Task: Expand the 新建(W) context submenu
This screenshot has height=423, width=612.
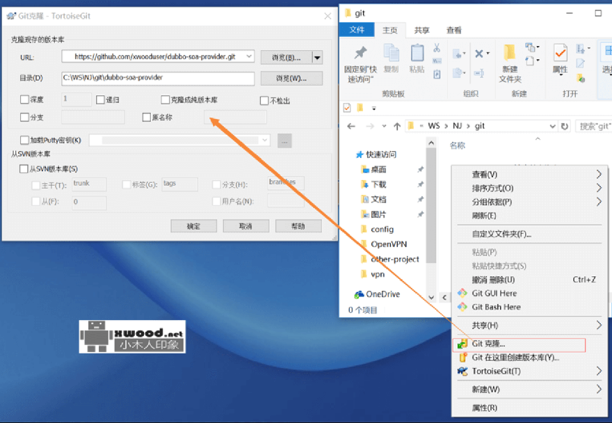Action: 528,390
